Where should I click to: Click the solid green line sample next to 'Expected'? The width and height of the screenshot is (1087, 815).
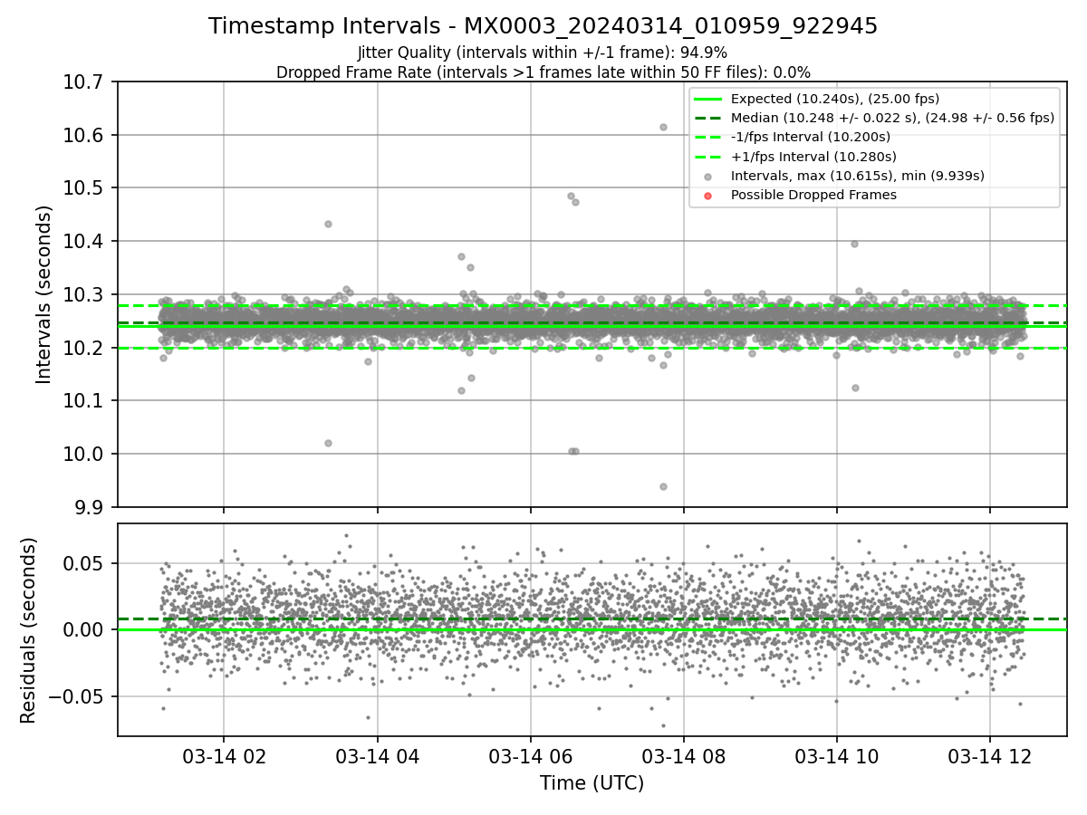[x=708, y=99]
